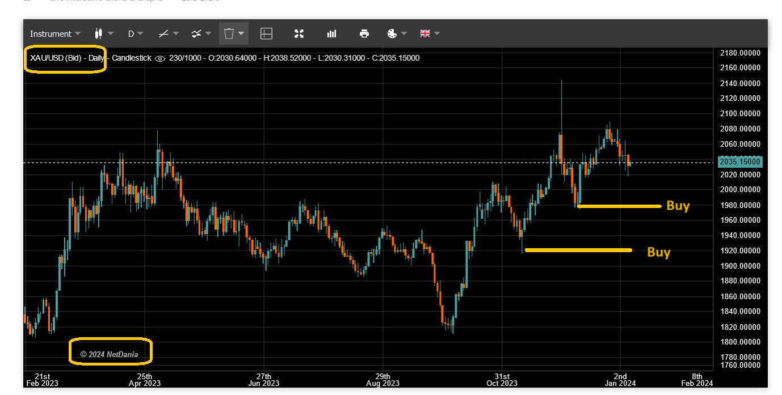Click the 2035.15000 current price tag
Image resolution: width=782 pixels, height=395 pixels.
tap(739, 162)
